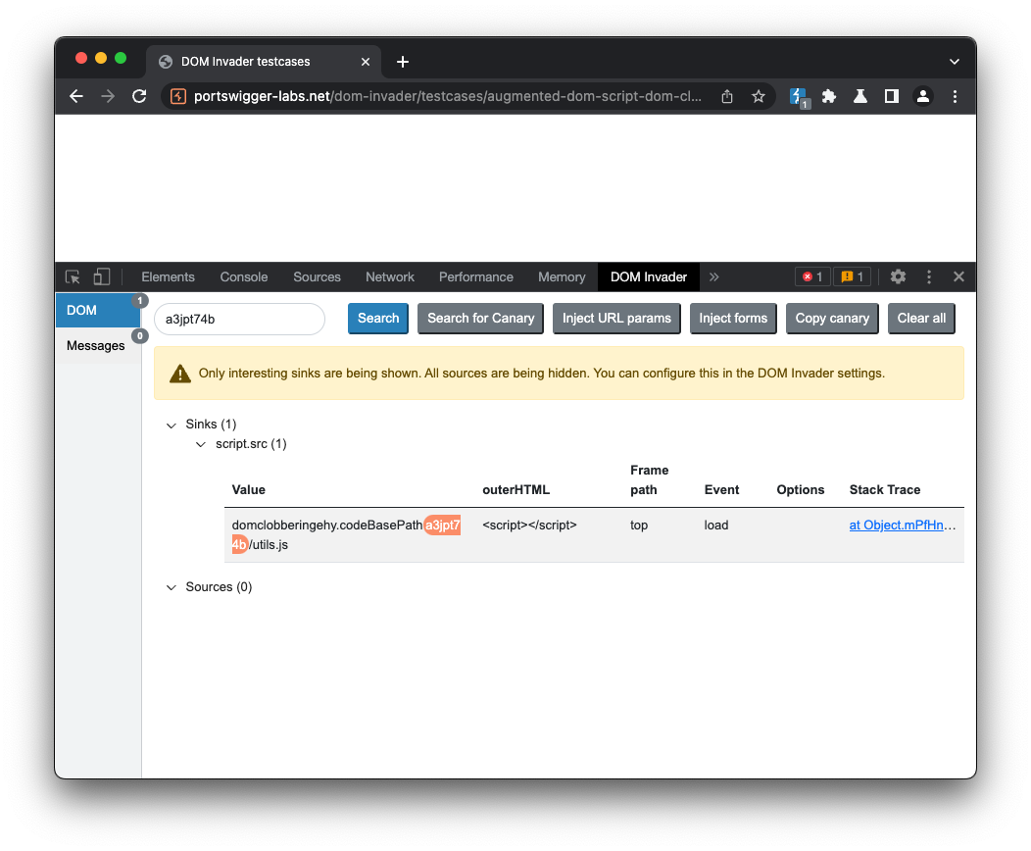Click the Copy canary button
Image resolution: width=1031 pixels, height=851 pixels.
(x=832, y=319)
